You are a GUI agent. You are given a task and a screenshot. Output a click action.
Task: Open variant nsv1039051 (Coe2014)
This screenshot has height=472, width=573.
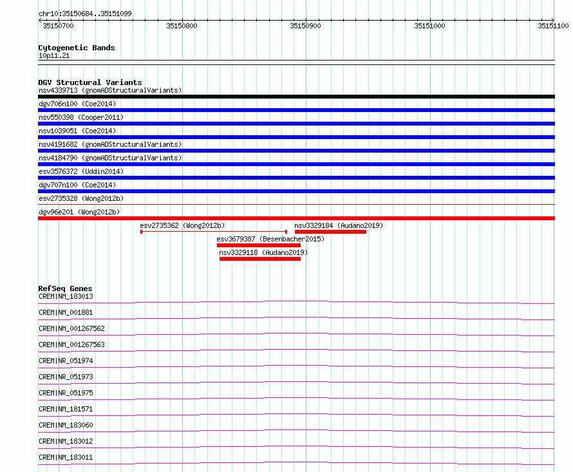77,131
